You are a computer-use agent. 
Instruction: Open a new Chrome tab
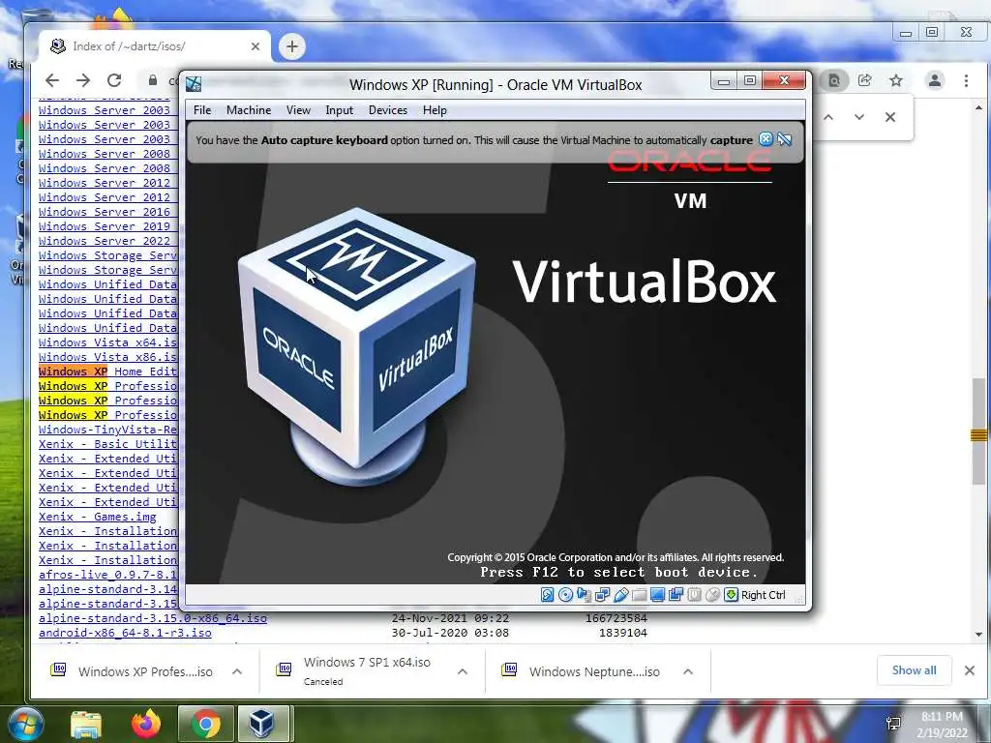pos(292,46)
